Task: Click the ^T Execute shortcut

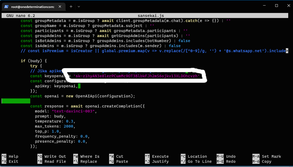Action: click(157, 156)
